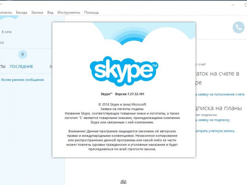Click the Skype logo in About dialog
This screenshot has height=185, width=247.
[x=124, y=71]
